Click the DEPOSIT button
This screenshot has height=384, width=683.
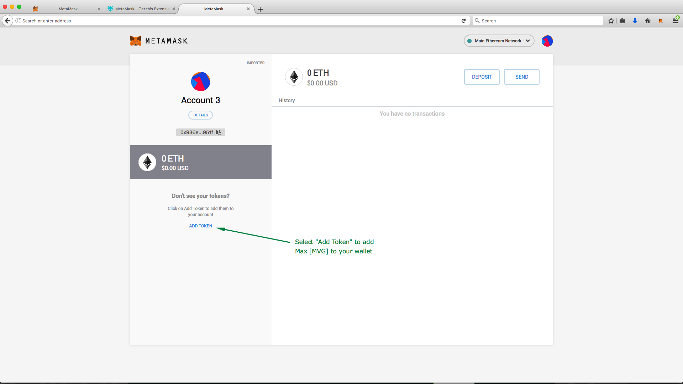point(482,77)
